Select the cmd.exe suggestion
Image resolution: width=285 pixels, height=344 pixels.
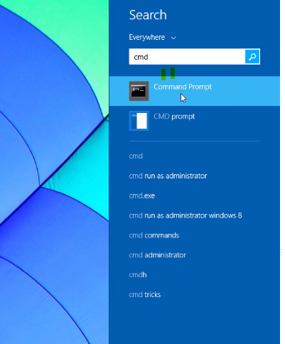tap(142, 195)
